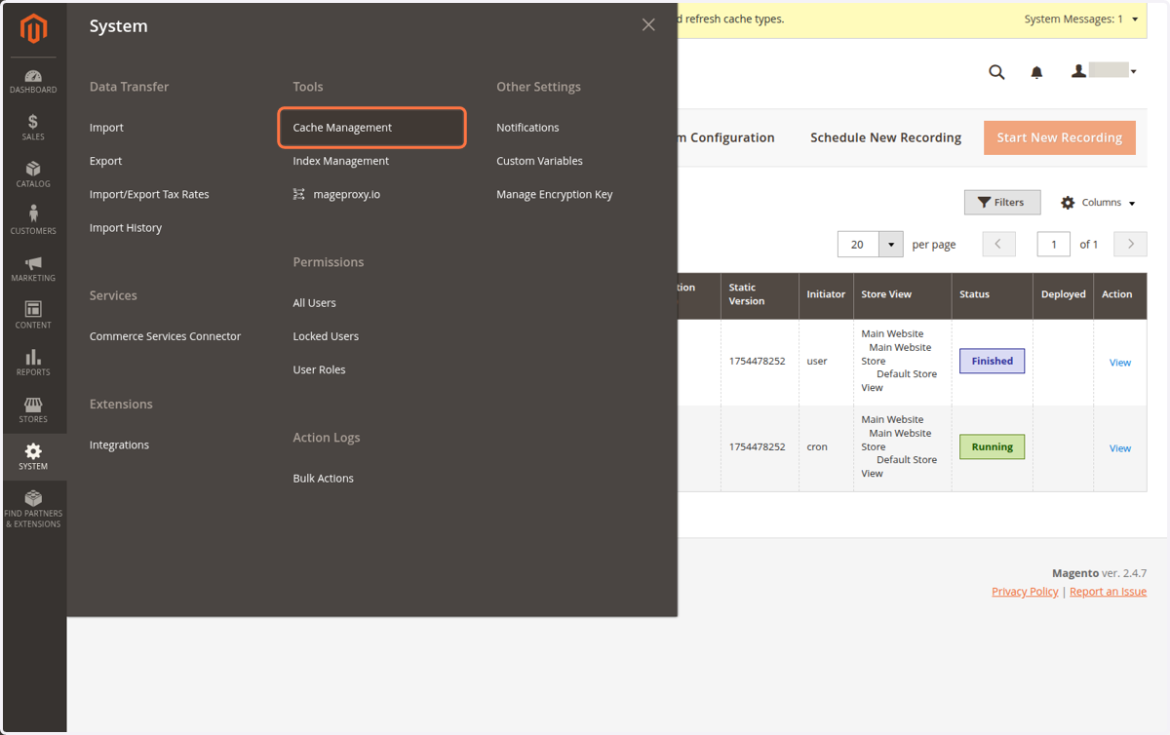Viewport: 1170px width, 735px height.
Task: Click Start New Recording button
Action: (x=1059, y=137)
